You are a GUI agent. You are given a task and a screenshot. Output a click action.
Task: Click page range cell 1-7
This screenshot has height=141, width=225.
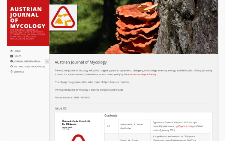click(111, 126)
